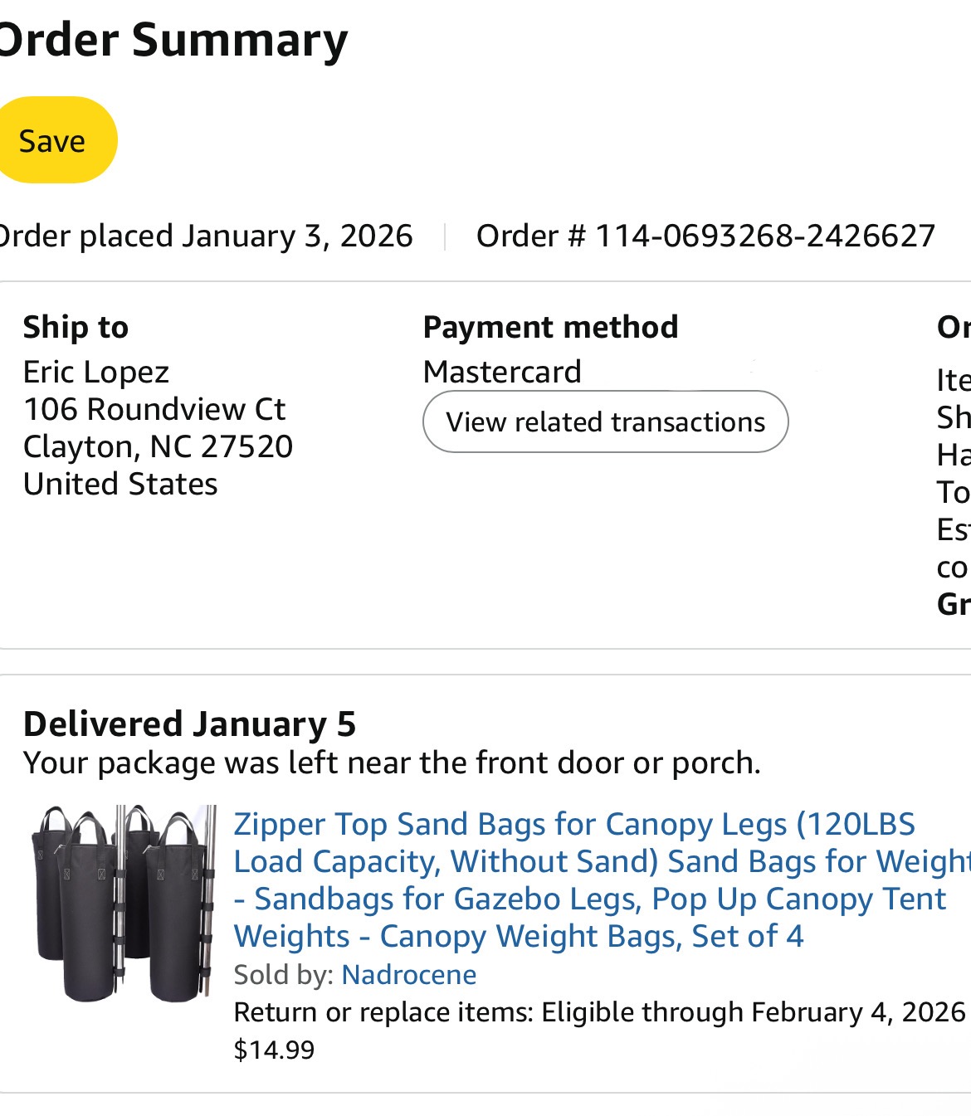
Task: Click the 106 Roundview Ct address line
Action: pos(154,409)
